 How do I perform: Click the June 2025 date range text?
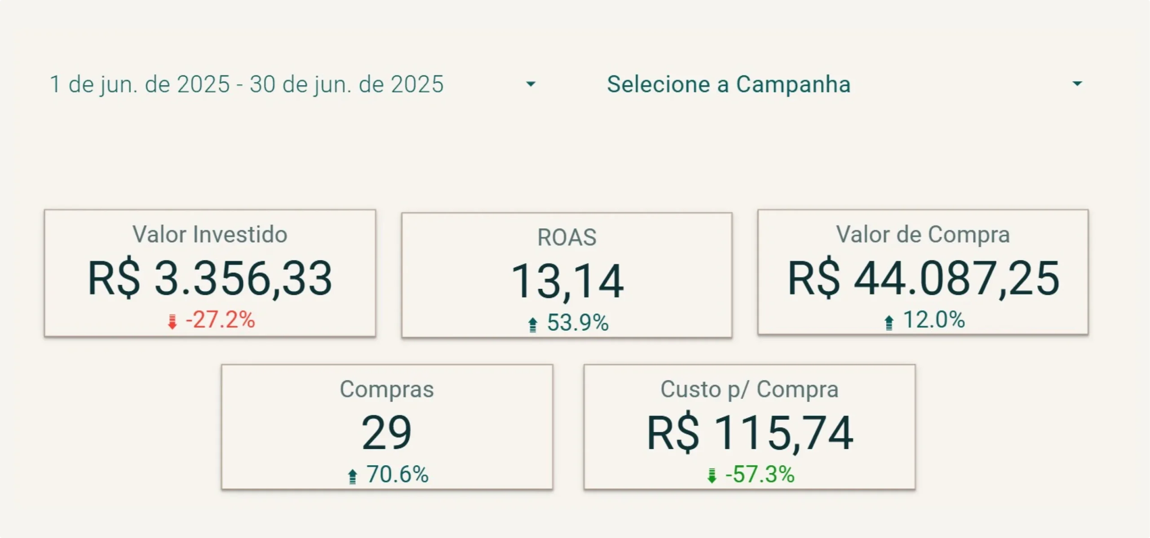coord(247,84)
